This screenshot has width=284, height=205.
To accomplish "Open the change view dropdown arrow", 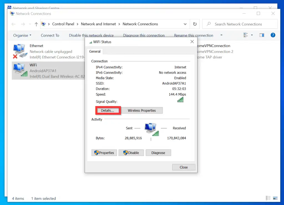I will click(x=252, y=35).
